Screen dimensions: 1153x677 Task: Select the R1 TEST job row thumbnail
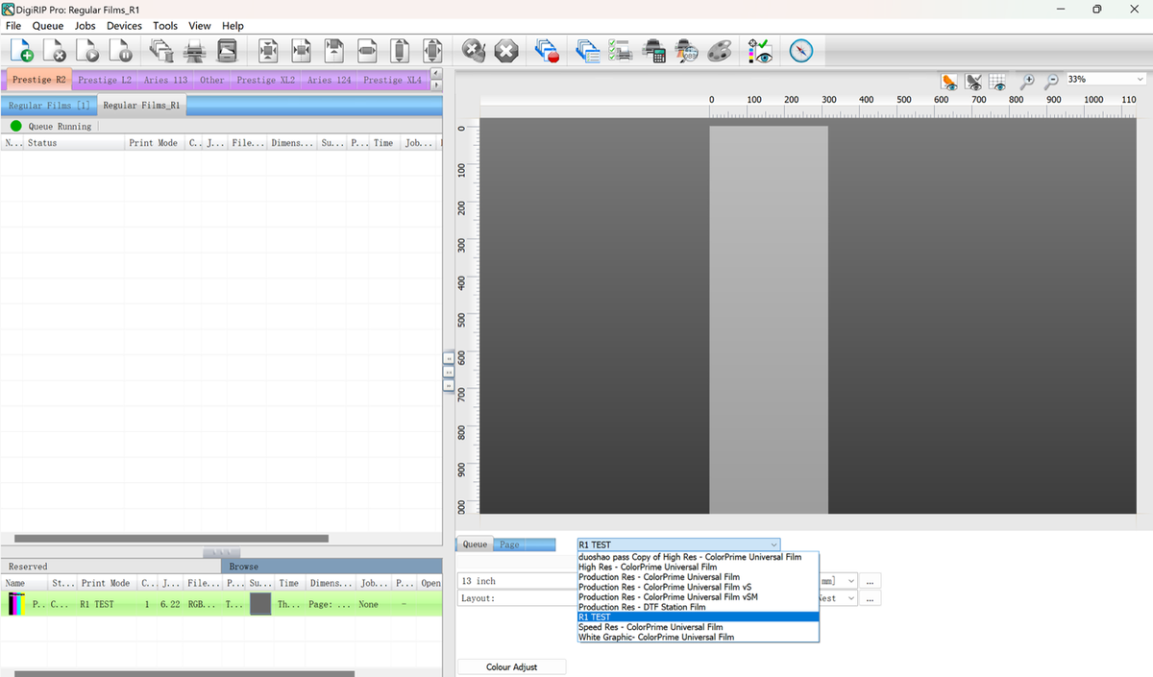tap(16, 604)
